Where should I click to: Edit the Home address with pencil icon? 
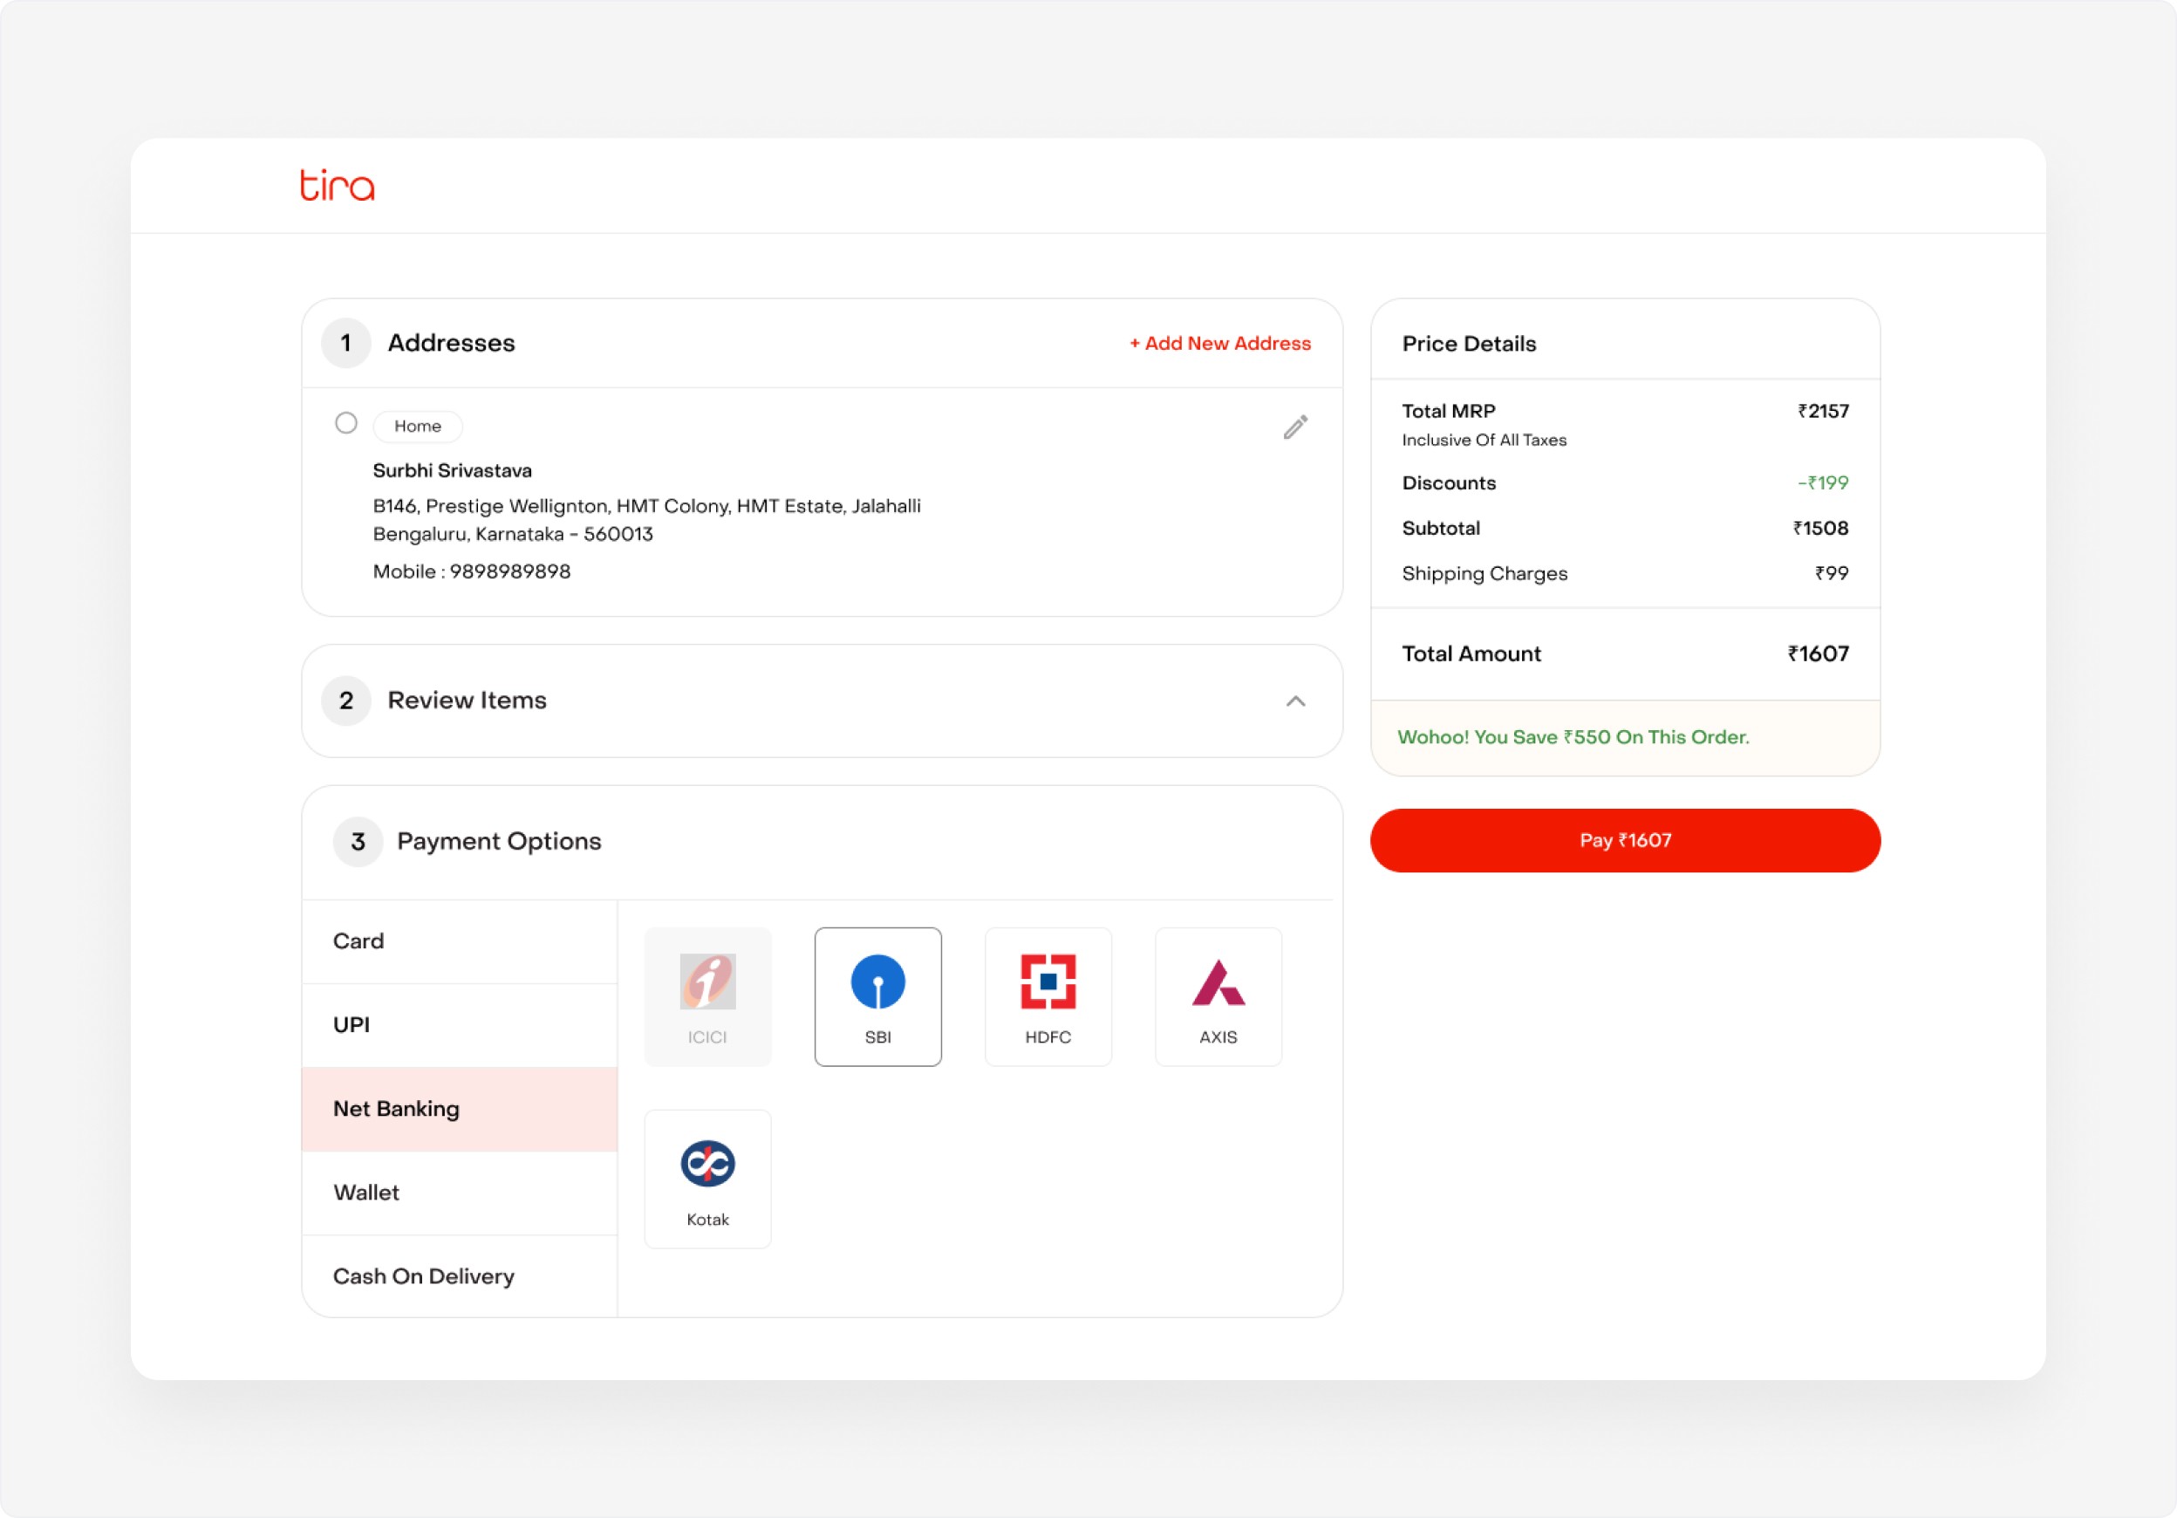(x=1295, y=427)
